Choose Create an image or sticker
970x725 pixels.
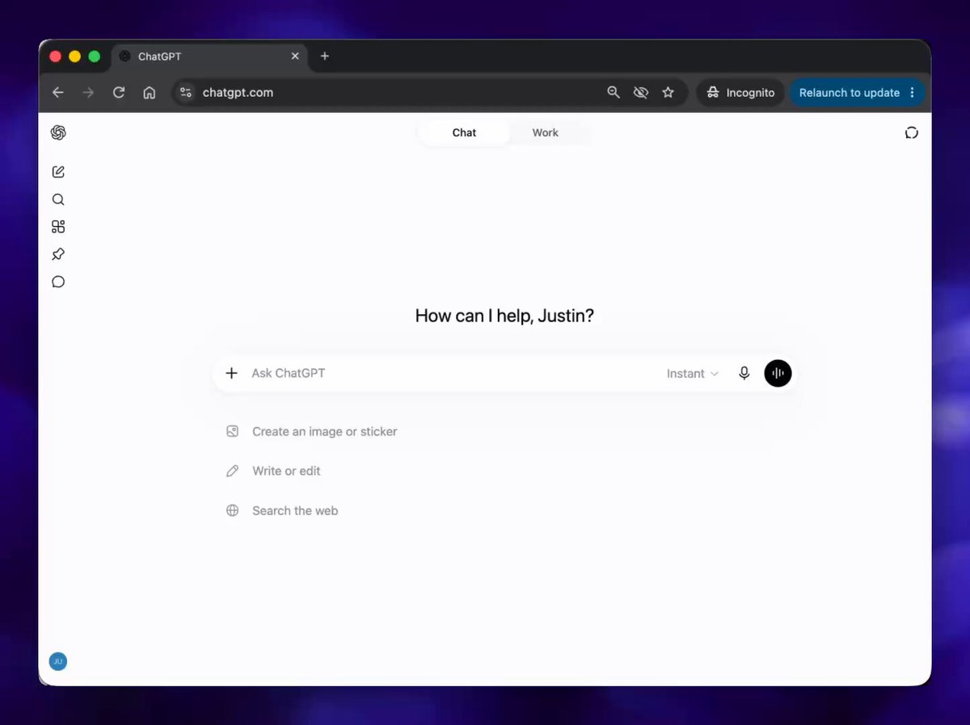312,432
